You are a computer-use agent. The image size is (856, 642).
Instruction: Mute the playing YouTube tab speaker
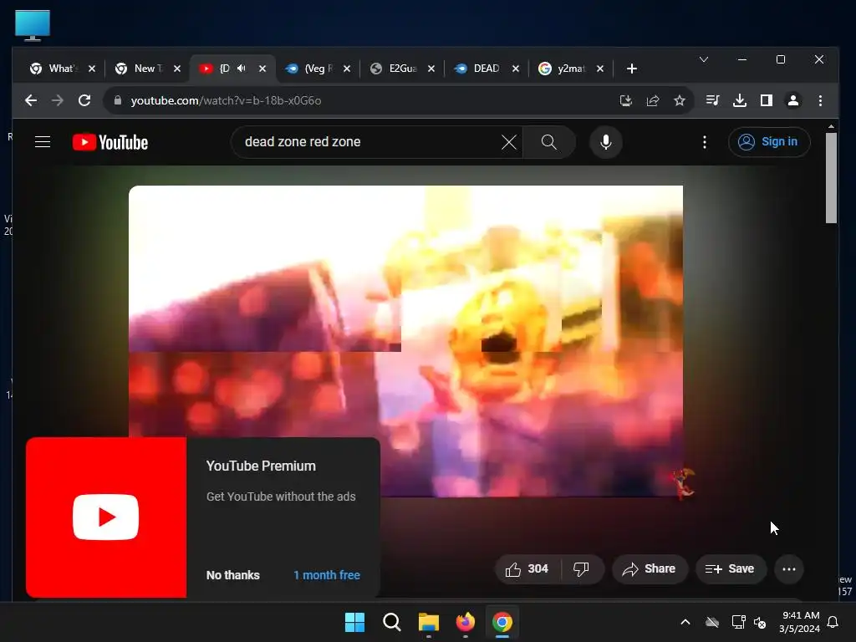[x=242, y=69]
